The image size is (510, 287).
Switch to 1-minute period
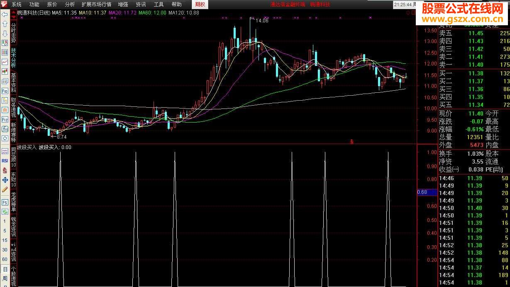point(5,222)
